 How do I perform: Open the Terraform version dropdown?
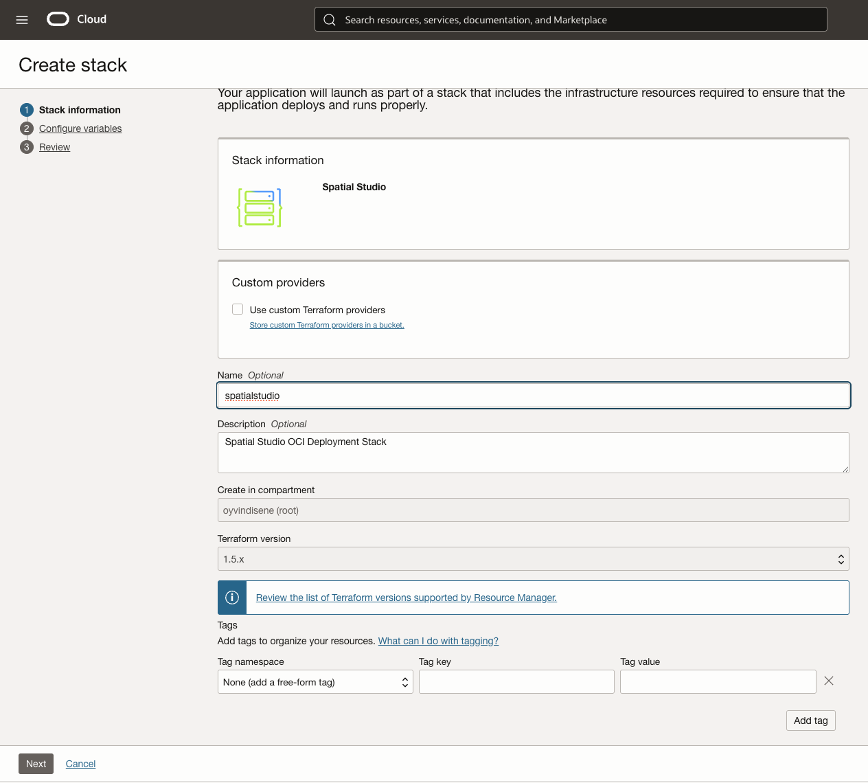[533, 559]
